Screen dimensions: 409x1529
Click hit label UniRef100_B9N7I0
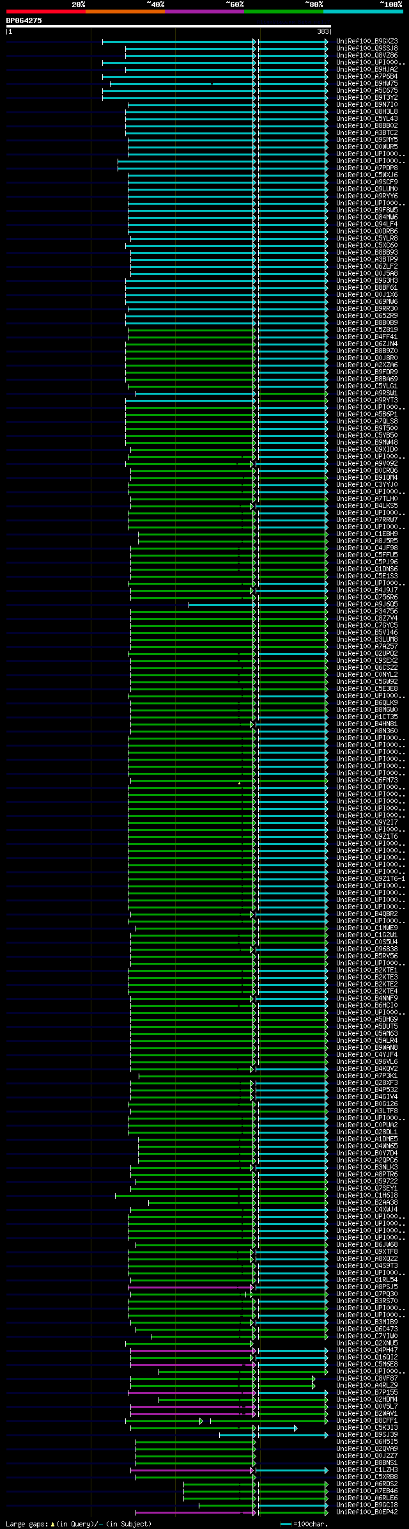pos(367,105)
